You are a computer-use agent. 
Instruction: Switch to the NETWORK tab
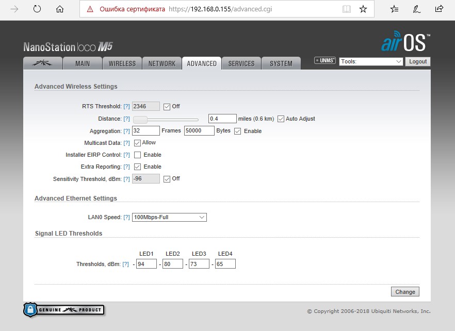pos(162,63)
